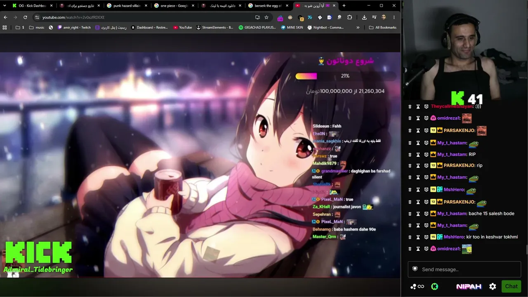Image resolution: width=528 pixels, height=297 pixels.
Task: Click the Kick chat panel scrollbar
Action: tap(526, 250)
